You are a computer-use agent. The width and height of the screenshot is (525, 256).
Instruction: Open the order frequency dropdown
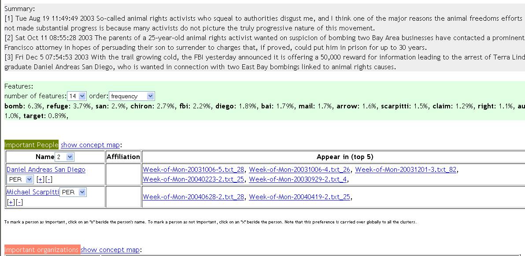132,96
